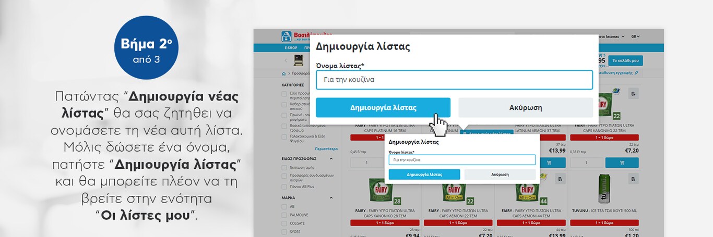
Task: Click the large 'Ακύρωση' cancel button
Action: point(525,108)
